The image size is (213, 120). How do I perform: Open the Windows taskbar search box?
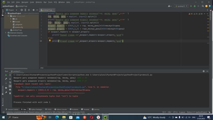point(16,117)
